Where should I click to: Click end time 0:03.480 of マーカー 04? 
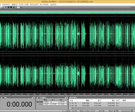coord(98,106)
